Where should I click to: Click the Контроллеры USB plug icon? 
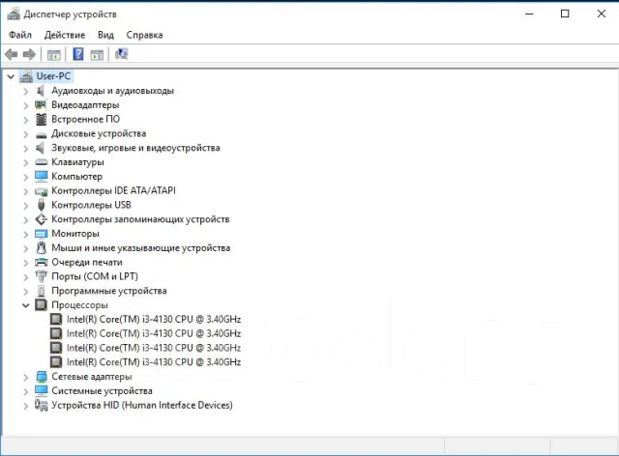41,205
